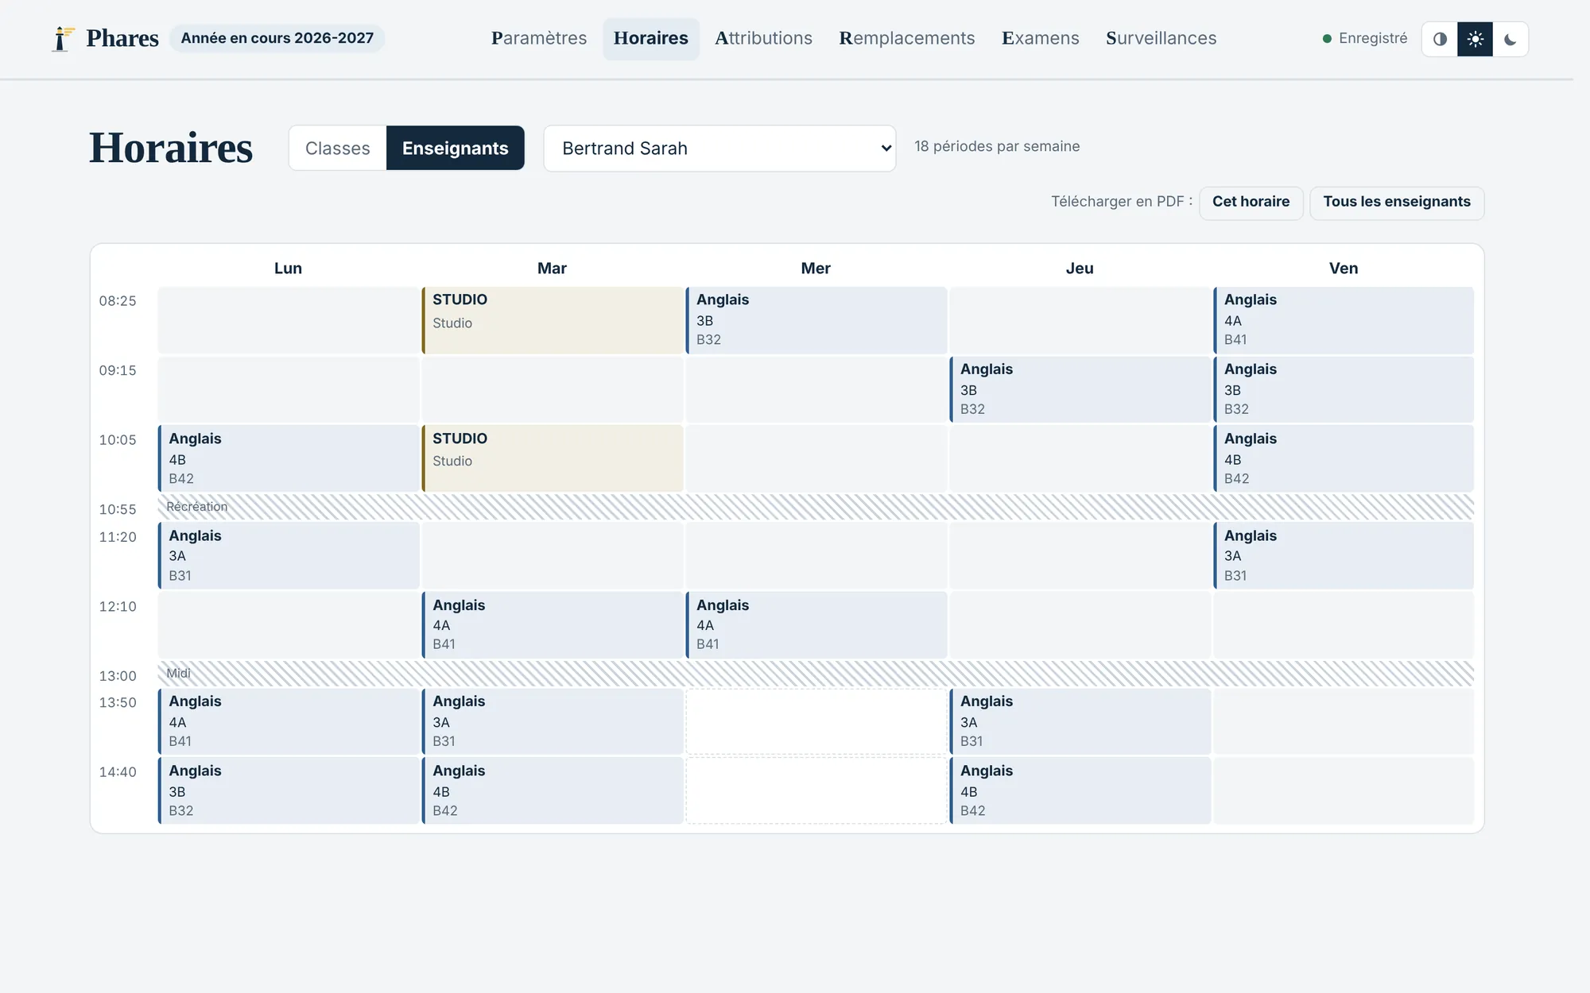
Task: Open the Examens section
Action: point(1041,38)
